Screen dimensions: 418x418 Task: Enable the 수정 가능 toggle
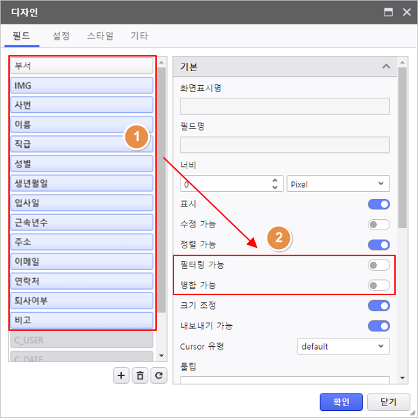(378, 225)
